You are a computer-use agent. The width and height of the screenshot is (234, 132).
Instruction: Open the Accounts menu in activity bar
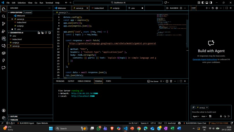click(x=3, y=110)
